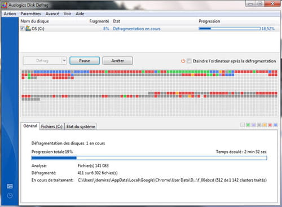Open the Action menu

click(10, 13)
